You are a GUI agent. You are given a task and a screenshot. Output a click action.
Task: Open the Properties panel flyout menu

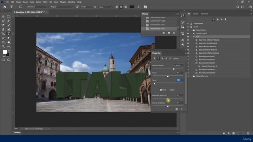pyautogui.click(x=186, y=53)
